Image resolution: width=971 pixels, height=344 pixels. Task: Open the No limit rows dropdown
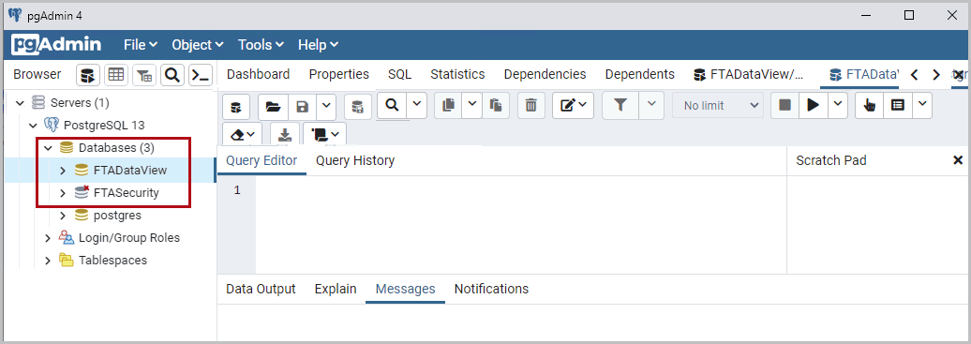coord(718,106)
